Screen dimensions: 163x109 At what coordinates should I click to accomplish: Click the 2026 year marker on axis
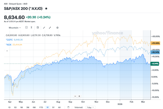pyautogui.click(x=120, y=104)
